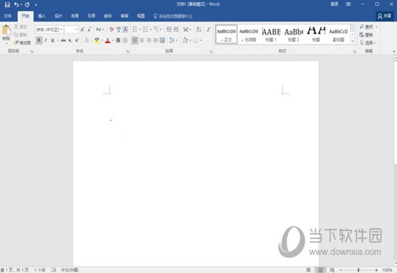Toggle Underline formatting
Viewport: 397px width, 273px height.
coord(53,40)
